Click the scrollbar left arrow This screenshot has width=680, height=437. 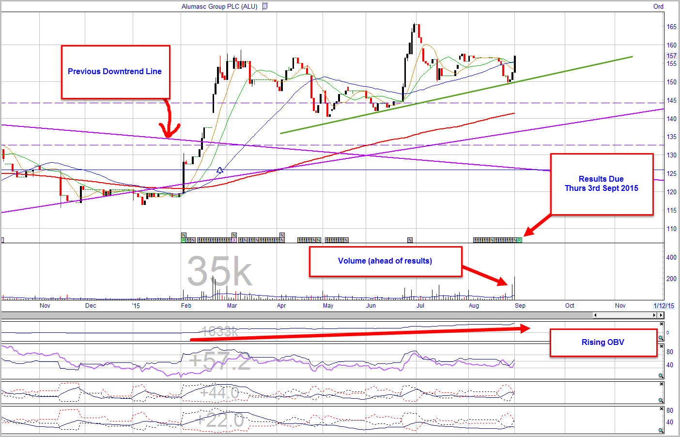click(x=595, y=315)
